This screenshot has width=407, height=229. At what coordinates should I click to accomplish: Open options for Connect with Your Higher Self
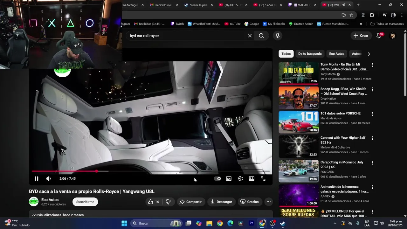[373, 138]
